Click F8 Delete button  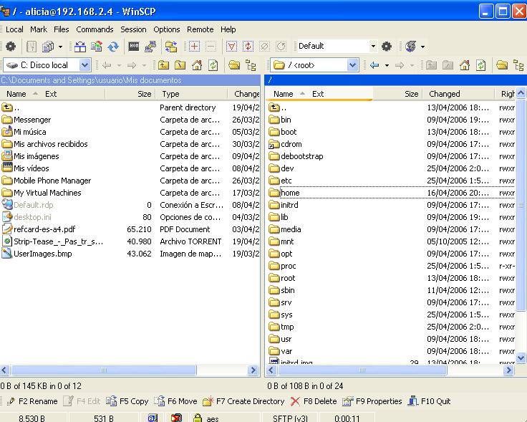(x=314, y=401)
